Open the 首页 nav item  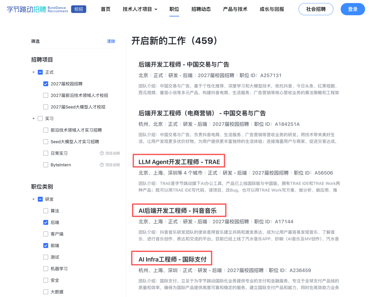106,9
